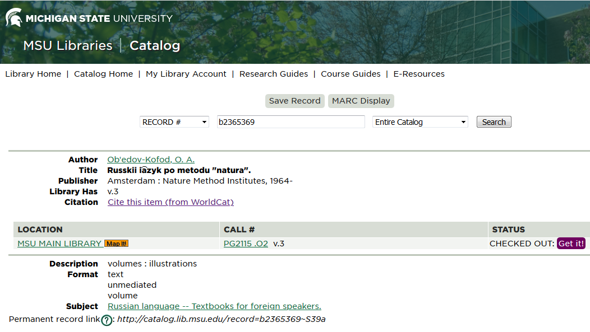The image size is (590, 332).
Task: Browse call number PG2115 .O2
Action: tap(246, 244)
